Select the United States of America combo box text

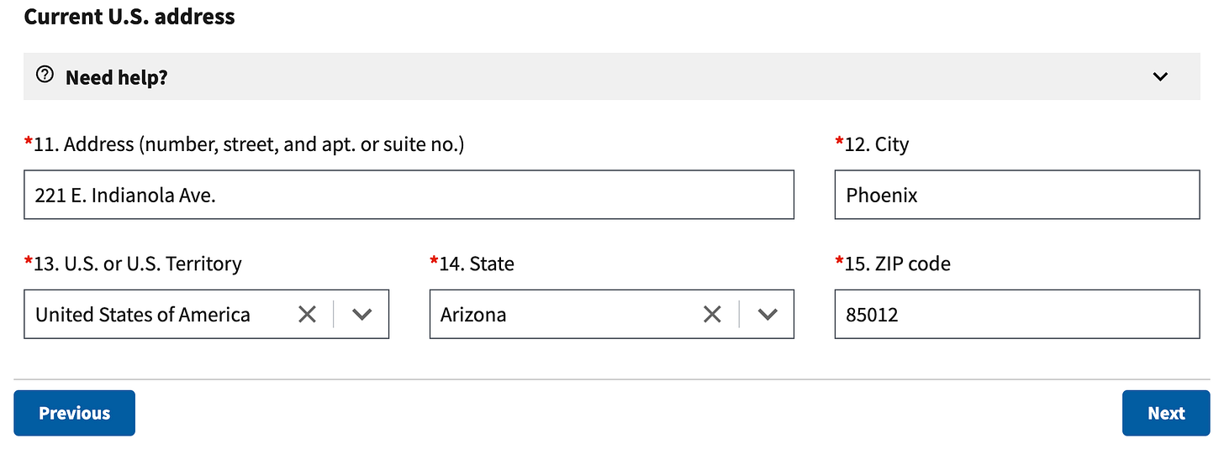coord(143,315)
